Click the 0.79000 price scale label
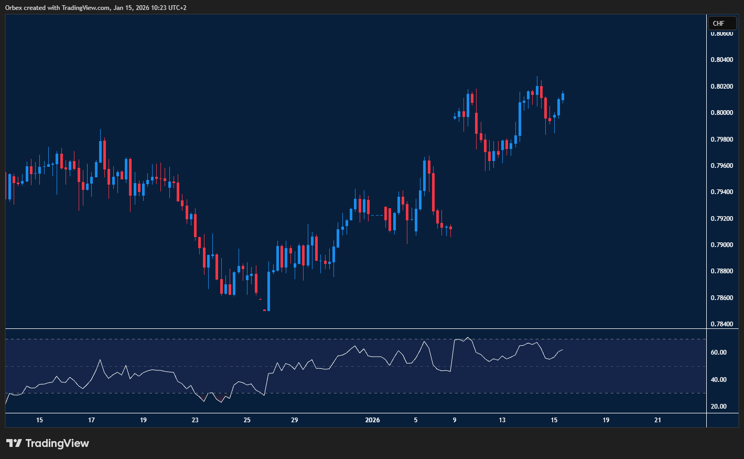This screenshot has height=459, width=744. (x=721, y=245)
